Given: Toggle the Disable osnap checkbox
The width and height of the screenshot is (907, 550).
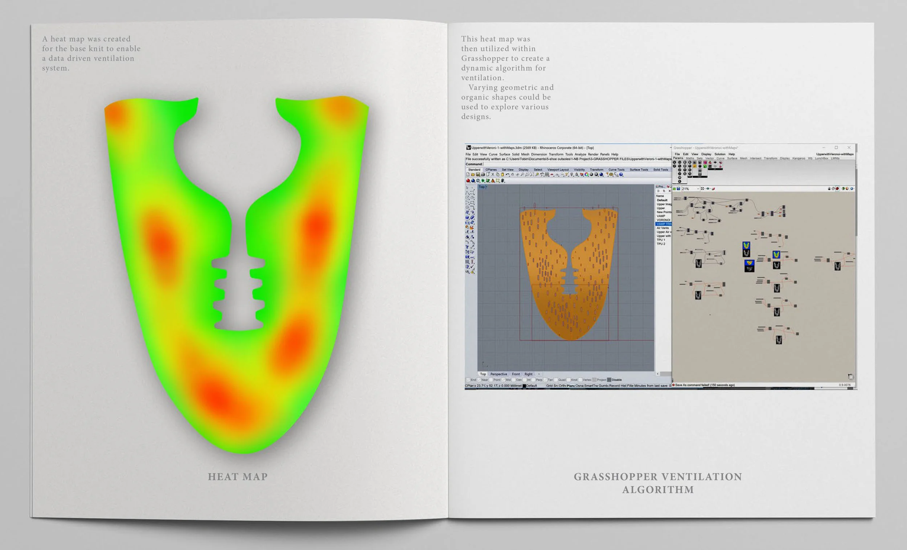Looking at the screenshot, I should (609, 380).
